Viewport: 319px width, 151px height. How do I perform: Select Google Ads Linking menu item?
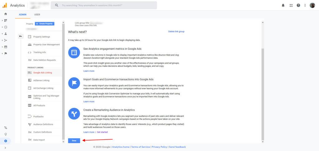44,73
